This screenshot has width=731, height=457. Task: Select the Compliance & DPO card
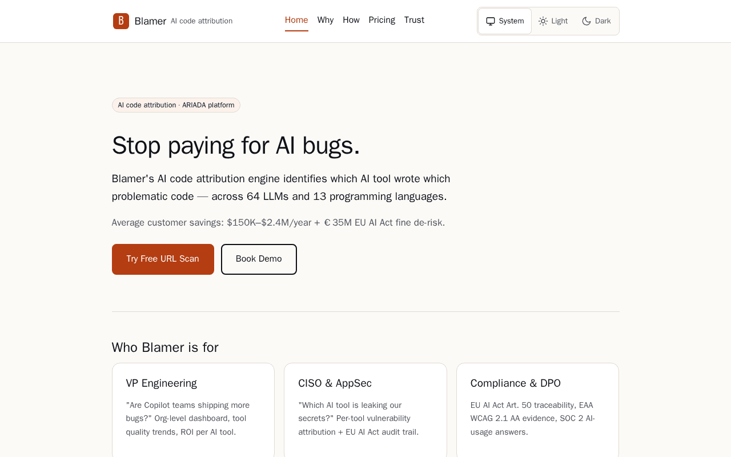point(537,410)
